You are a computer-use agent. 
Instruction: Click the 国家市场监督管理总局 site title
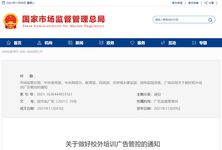(63, 19)
